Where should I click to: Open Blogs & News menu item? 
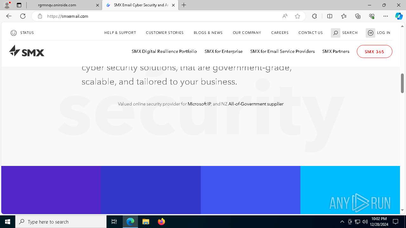tap(208, 33)
